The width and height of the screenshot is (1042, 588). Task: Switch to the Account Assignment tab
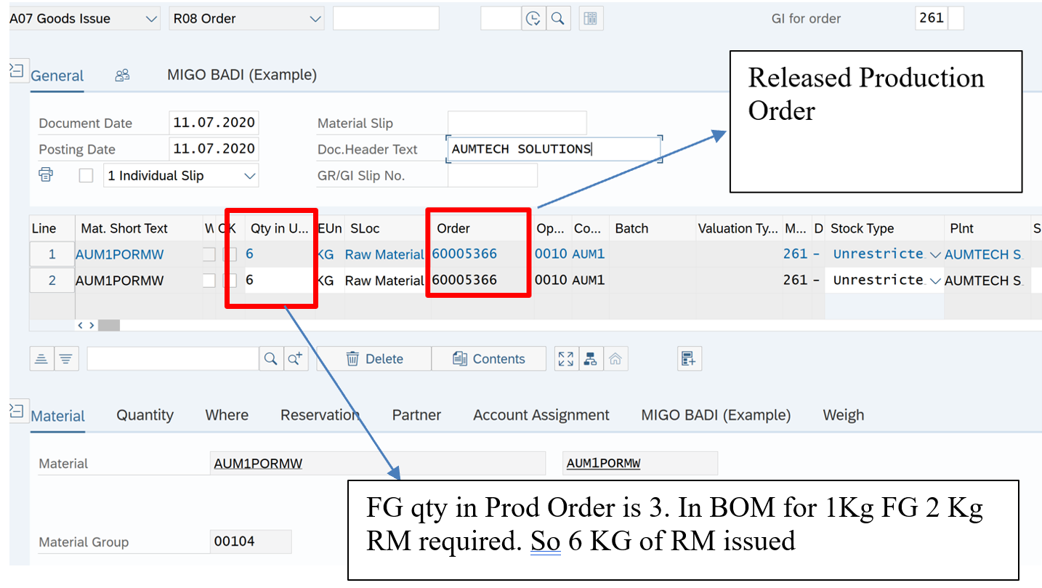541,415
